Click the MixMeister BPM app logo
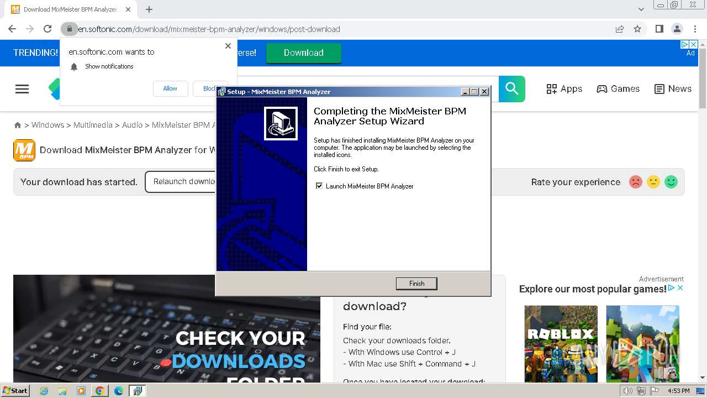 click(24, 150)
